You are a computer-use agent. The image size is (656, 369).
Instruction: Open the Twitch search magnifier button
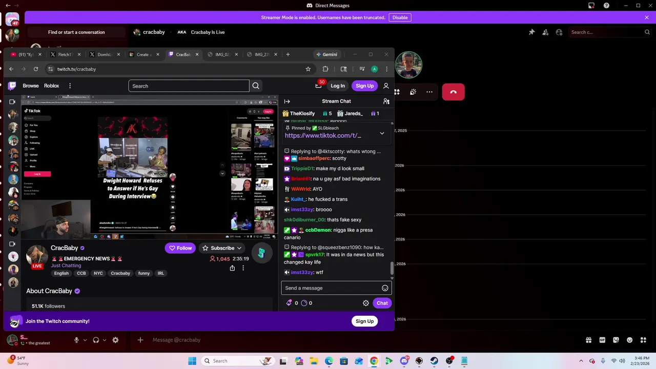coord(256,86)
